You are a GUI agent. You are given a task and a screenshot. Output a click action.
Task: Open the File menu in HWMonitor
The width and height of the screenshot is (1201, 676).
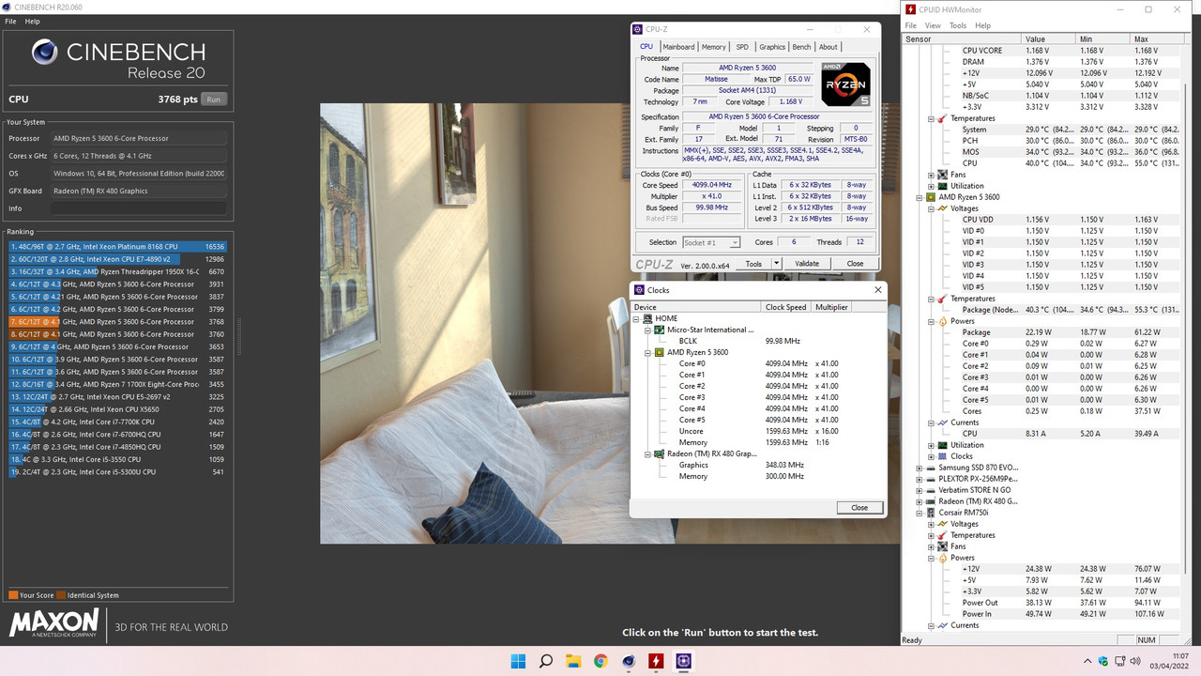coord(912,25)
